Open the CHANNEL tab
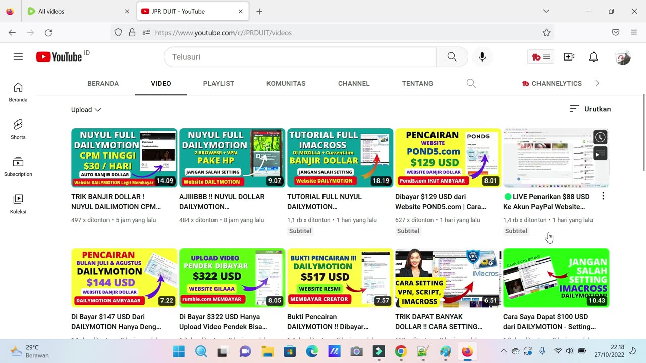Image resolution: width=646 pixels, height=363 pixels. coord(354,83)
